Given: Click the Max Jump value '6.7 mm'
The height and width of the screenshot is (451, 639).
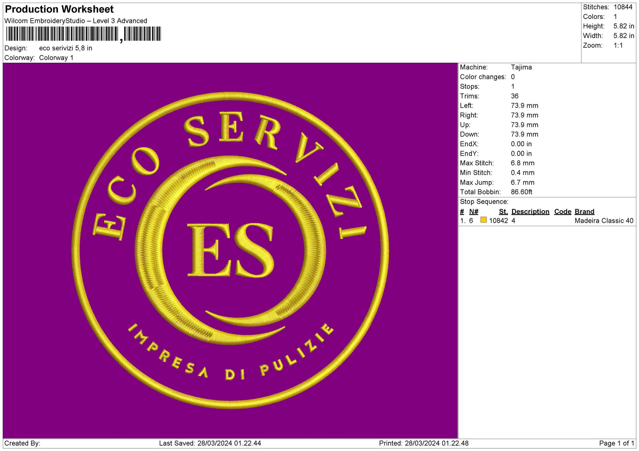Looking at the screenshot, I should [523, 182].
